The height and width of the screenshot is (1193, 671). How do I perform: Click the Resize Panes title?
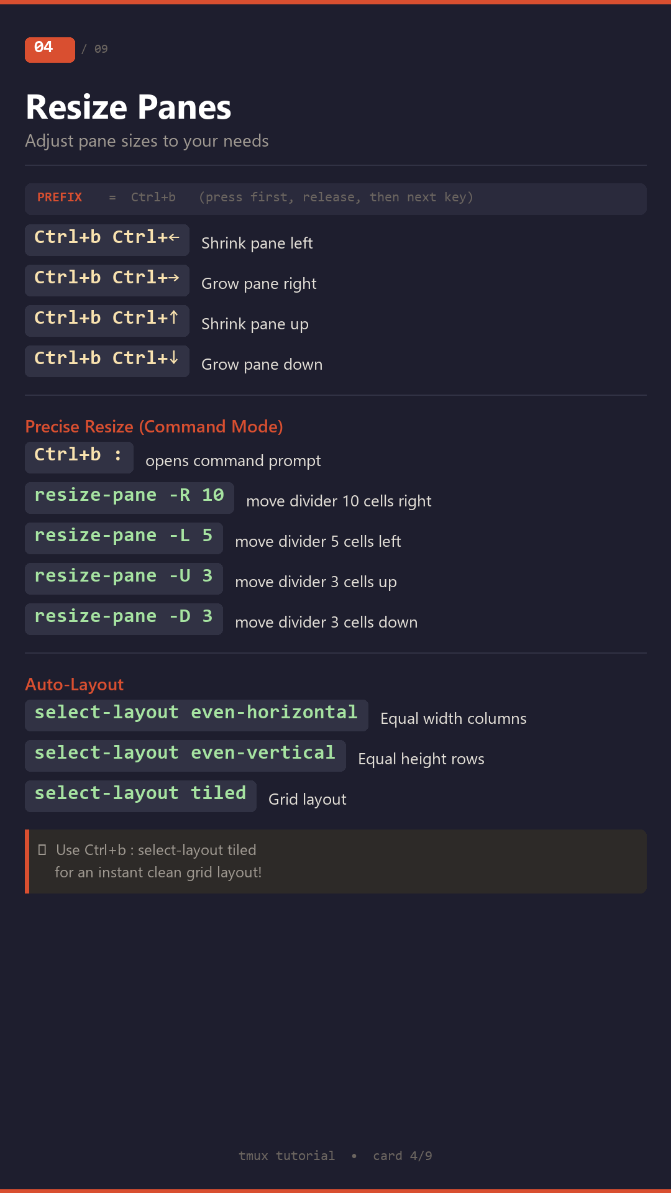click(129, 107)
